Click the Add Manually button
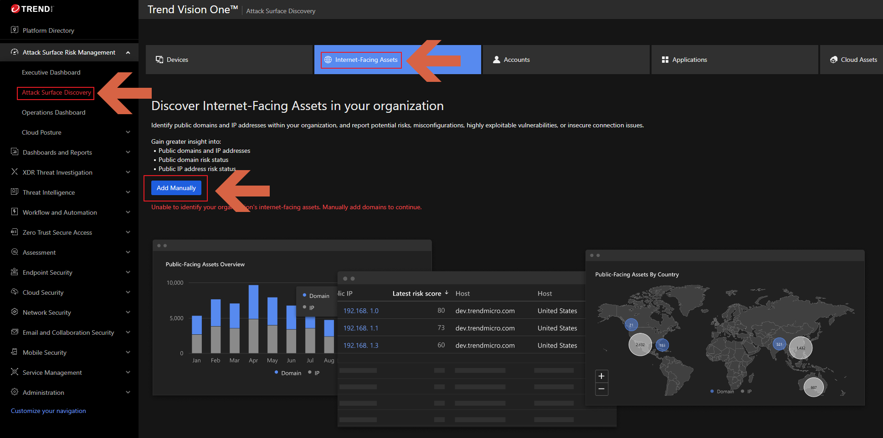 176,188
